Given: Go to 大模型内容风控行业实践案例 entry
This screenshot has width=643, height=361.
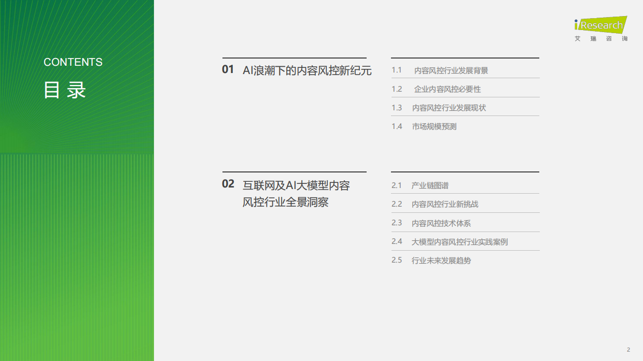Looking at the screenshot, I should [459, 242].
